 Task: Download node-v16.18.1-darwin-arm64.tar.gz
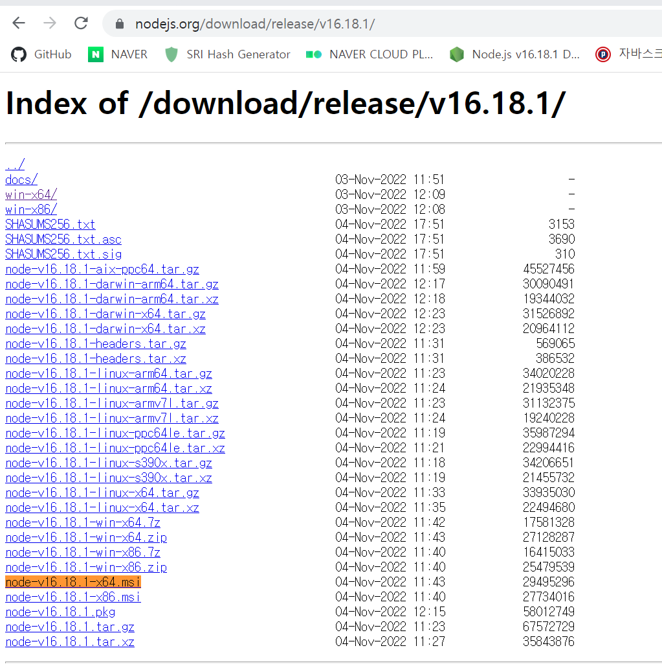[x=112, y=284]
